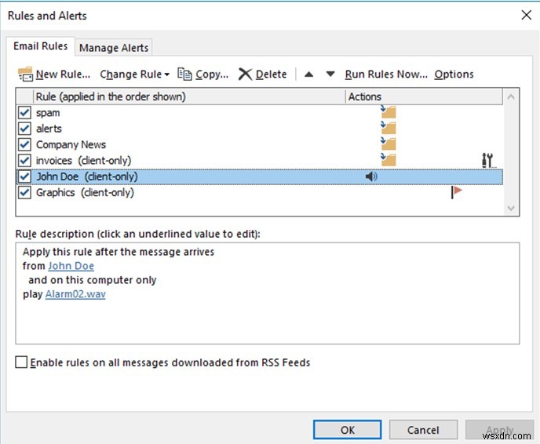The width and height of the screenshot is (540, 444).
Task: Click the Cancel button
Action: pos(423,430)
